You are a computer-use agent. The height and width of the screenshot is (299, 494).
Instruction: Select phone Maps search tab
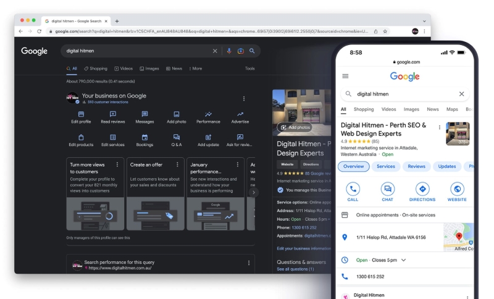click(452, 109)
